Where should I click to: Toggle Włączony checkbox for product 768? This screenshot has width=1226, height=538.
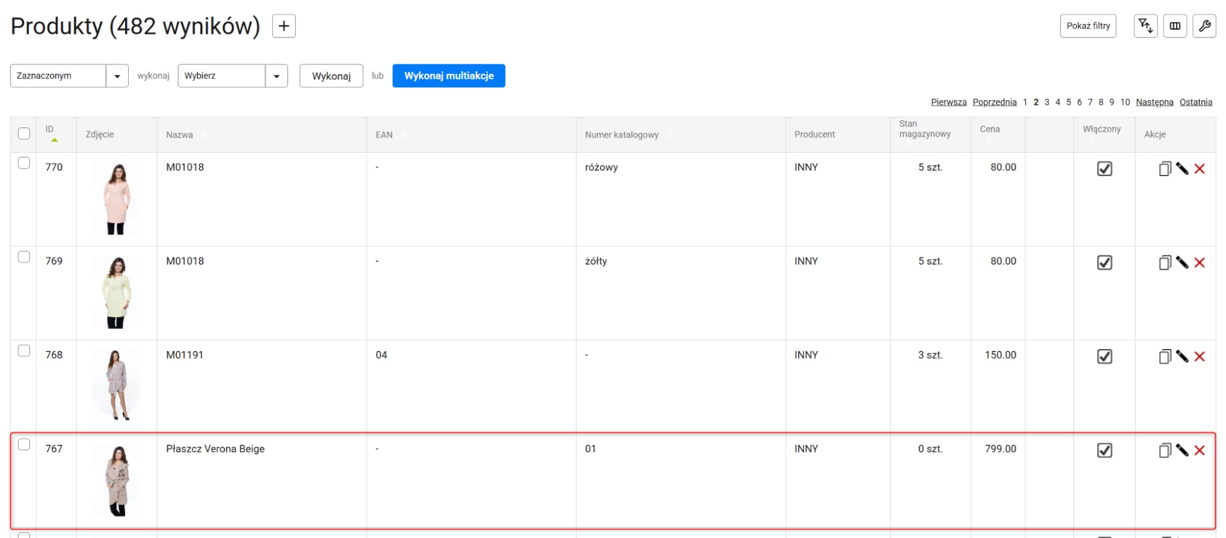(1104, 356)
